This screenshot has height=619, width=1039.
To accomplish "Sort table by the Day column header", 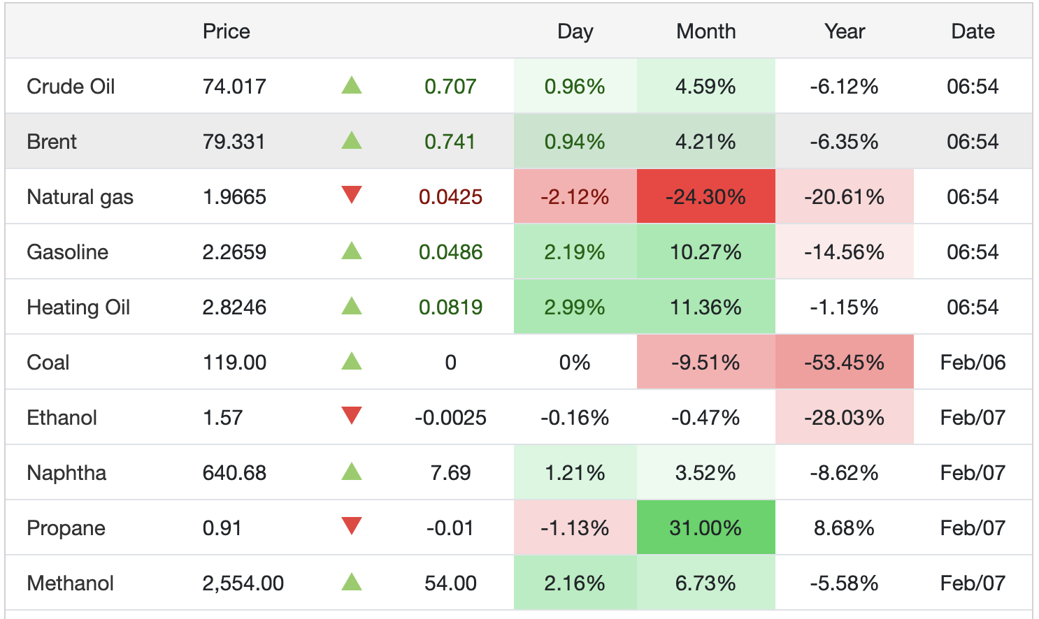I will coord(575,31).
